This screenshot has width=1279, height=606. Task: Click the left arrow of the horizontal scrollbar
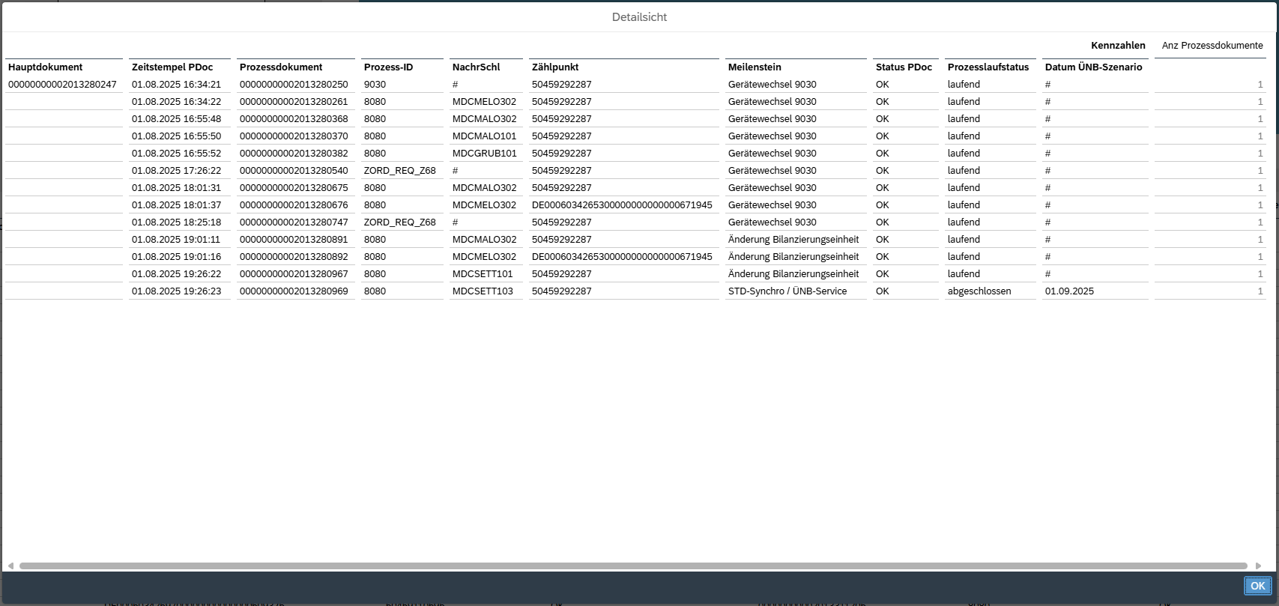coord(10,566)
